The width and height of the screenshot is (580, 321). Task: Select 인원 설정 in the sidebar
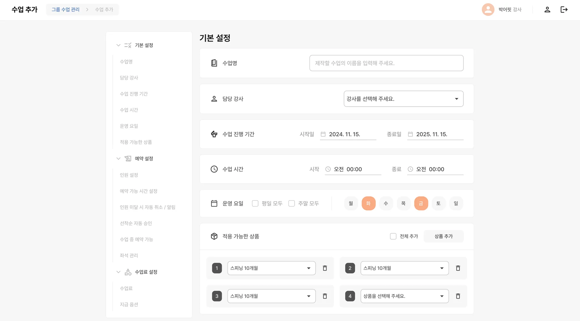pos(129,175)
